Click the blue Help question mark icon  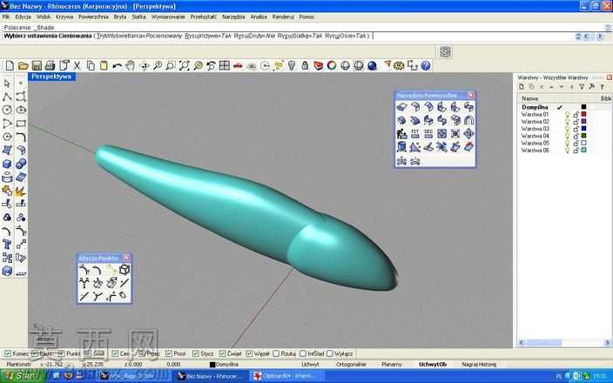pyautogui.click(x=426, y=65)
